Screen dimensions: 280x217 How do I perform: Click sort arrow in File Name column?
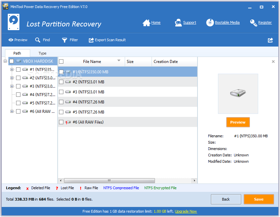coord(119,61)
